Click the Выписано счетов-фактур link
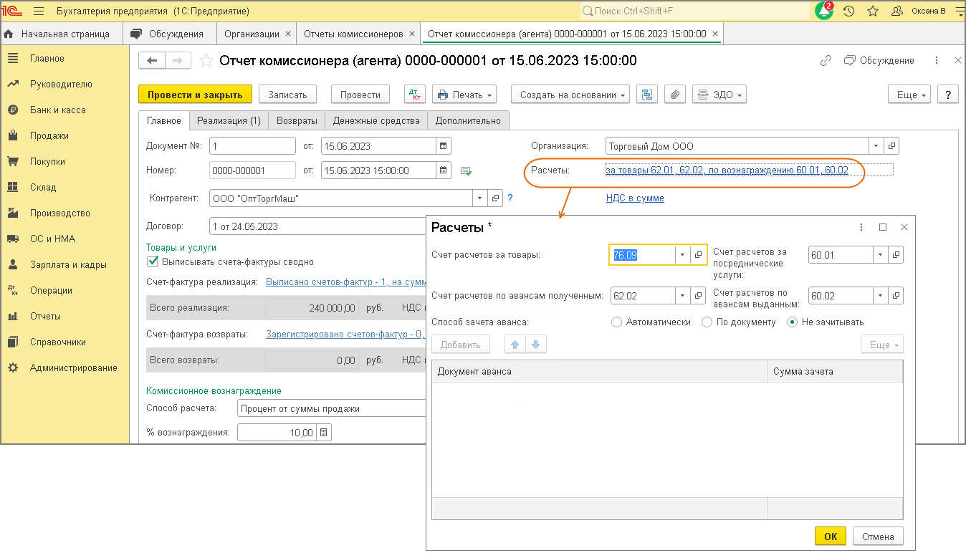This screenshot has height=553, width=966. point(345,282)
